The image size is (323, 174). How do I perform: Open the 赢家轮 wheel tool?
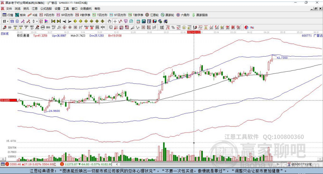pos(167,15)
